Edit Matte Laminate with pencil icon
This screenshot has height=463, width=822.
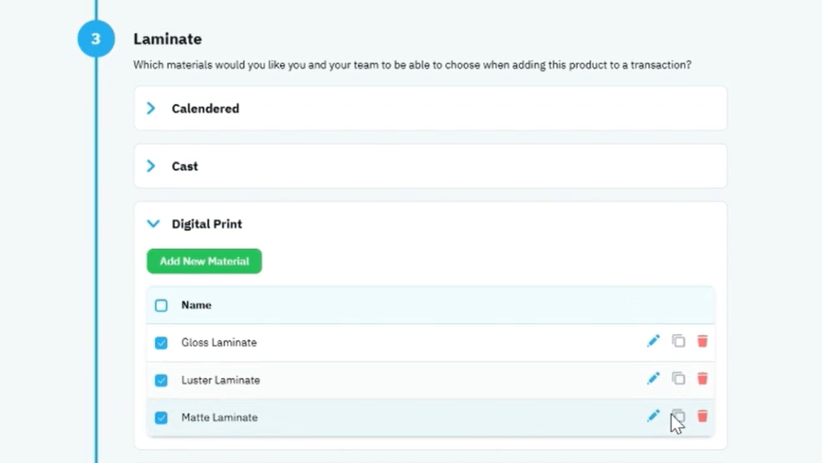[653, 417]
